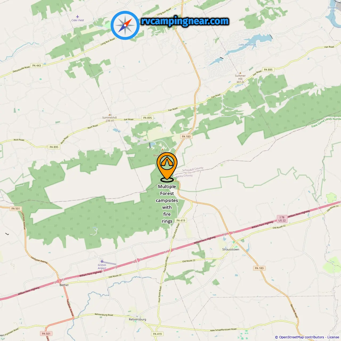
Task: Click the PA 501 shield near Lancaster Avenue
Action: coord(16,209)
